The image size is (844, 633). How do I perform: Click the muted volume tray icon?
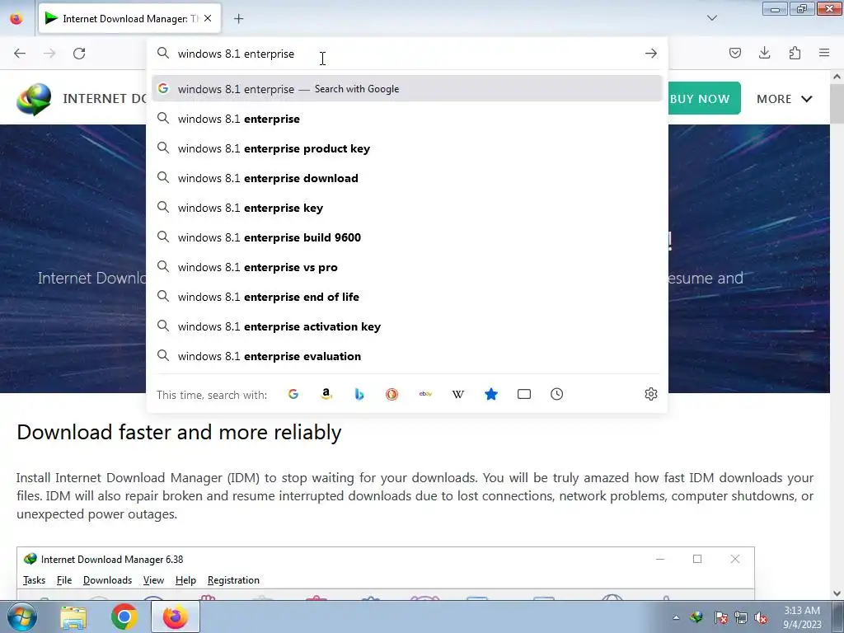761,617
